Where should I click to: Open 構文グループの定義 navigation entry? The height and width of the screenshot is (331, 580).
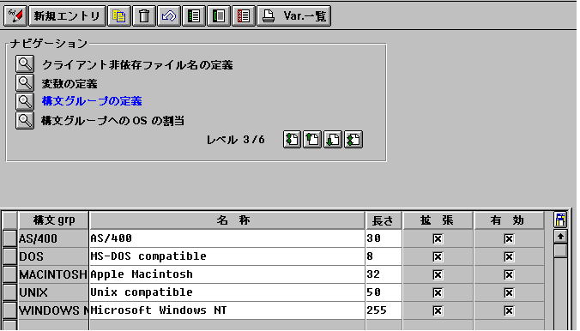point(92,101)
